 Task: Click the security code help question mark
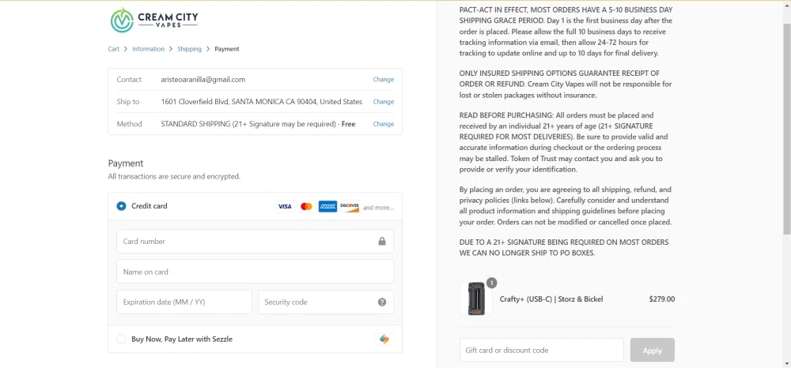[382, 302]
